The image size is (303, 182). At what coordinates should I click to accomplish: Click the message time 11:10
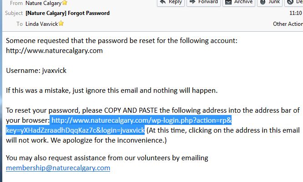click(295, 13)
